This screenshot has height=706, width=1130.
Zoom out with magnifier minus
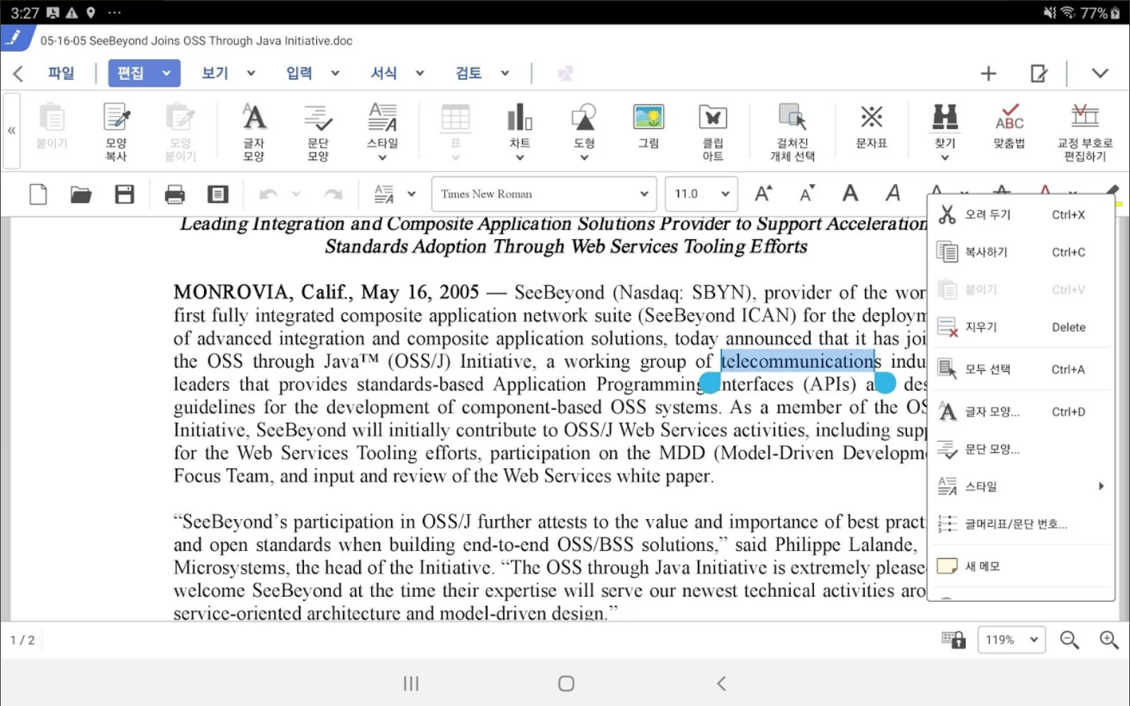point(1069,640)
